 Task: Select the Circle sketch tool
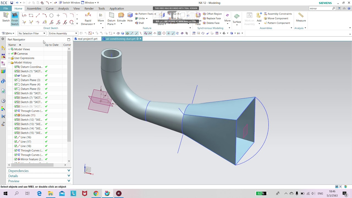click(51, 16)
